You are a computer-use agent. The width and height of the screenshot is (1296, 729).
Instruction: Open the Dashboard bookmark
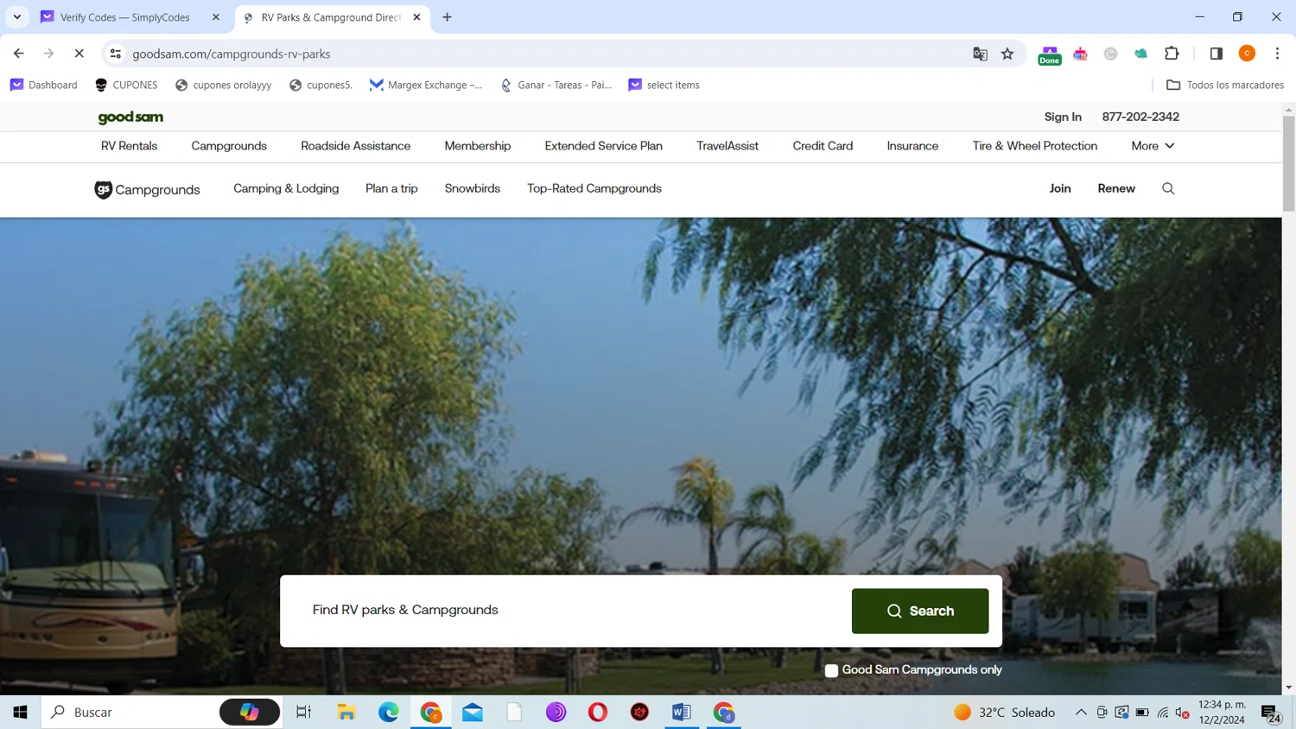44,85
